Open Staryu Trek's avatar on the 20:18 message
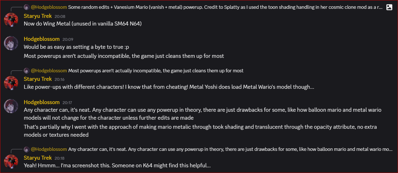 coord(11,162)
